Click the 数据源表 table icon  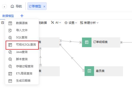(10, 23)
